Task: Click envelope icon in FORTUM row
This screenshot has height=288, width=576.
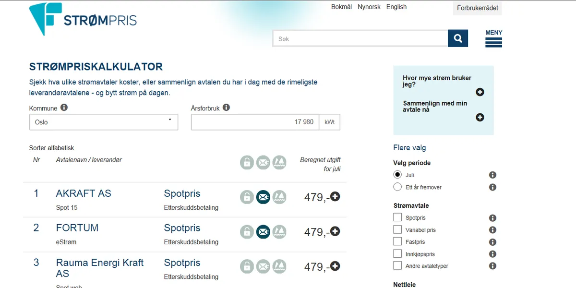Action: click(263, 232)
